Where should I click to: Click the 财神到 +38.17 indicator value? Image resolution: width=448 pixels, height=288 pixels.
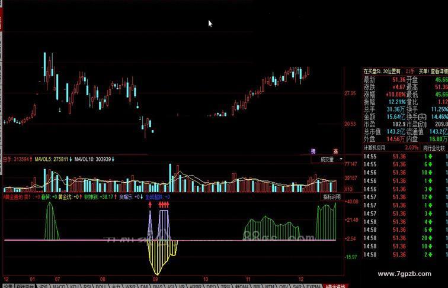(x=100, y=197)
